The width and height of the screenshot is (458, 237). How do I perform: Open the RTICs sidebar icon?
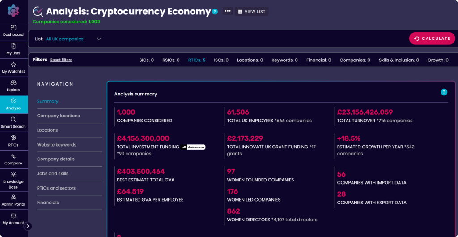pos(13,138)
